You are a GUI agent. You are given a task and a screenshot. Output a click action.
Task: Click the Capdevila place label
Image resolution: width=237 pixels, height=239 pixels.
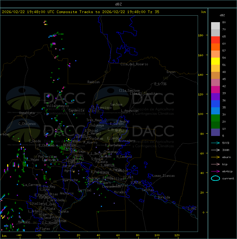77,110
